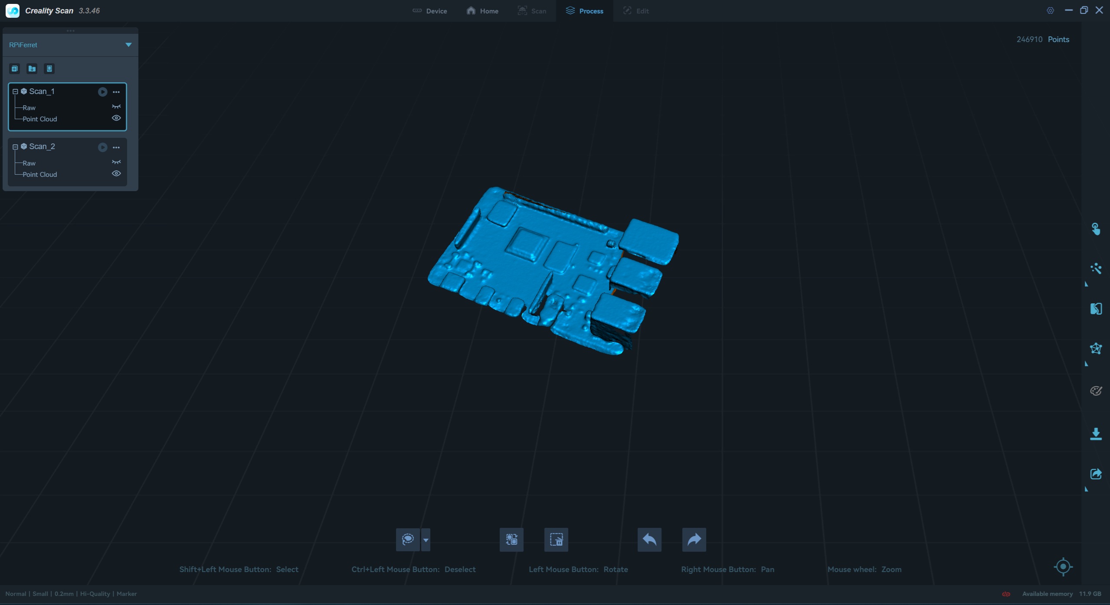Select the Scan_2 tree item

(x=42, y=146)
